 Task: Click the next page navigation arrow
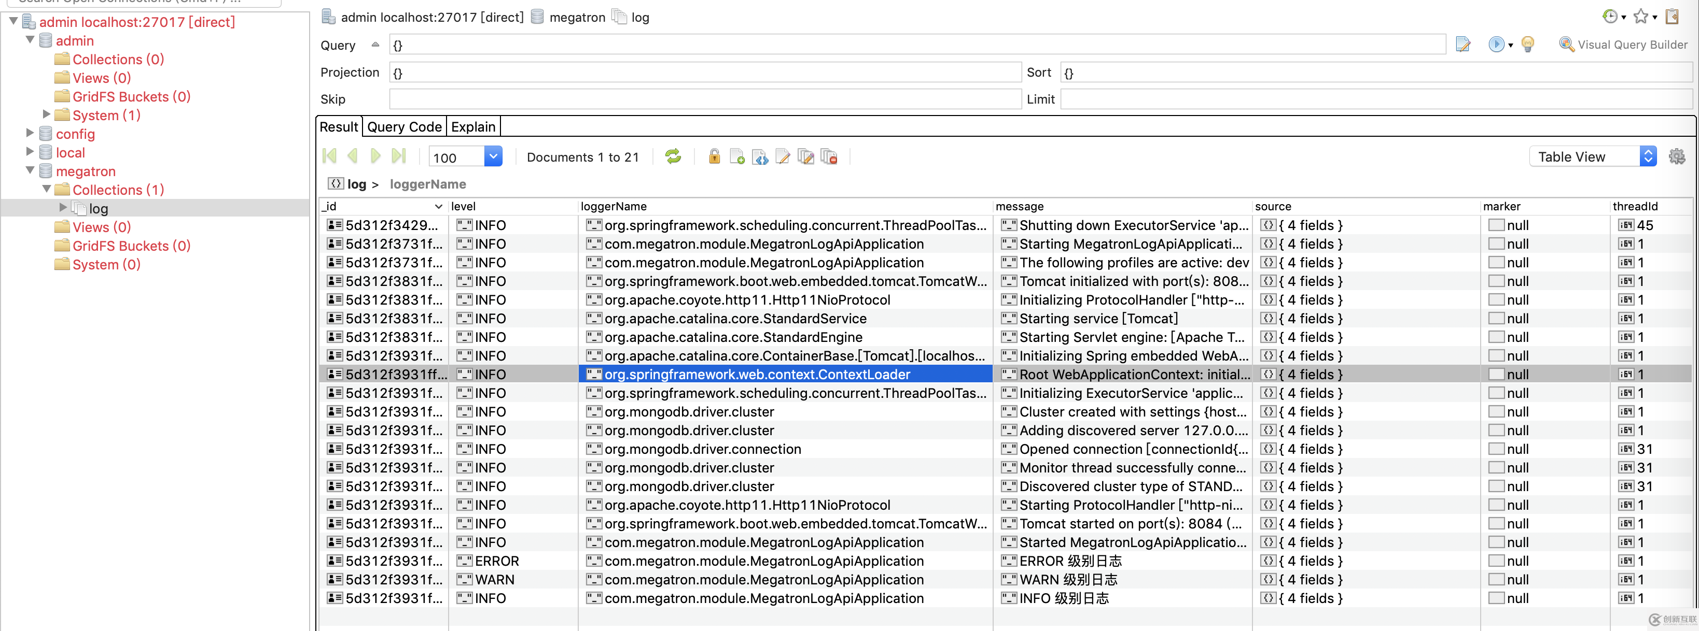[x=377, y=157]
